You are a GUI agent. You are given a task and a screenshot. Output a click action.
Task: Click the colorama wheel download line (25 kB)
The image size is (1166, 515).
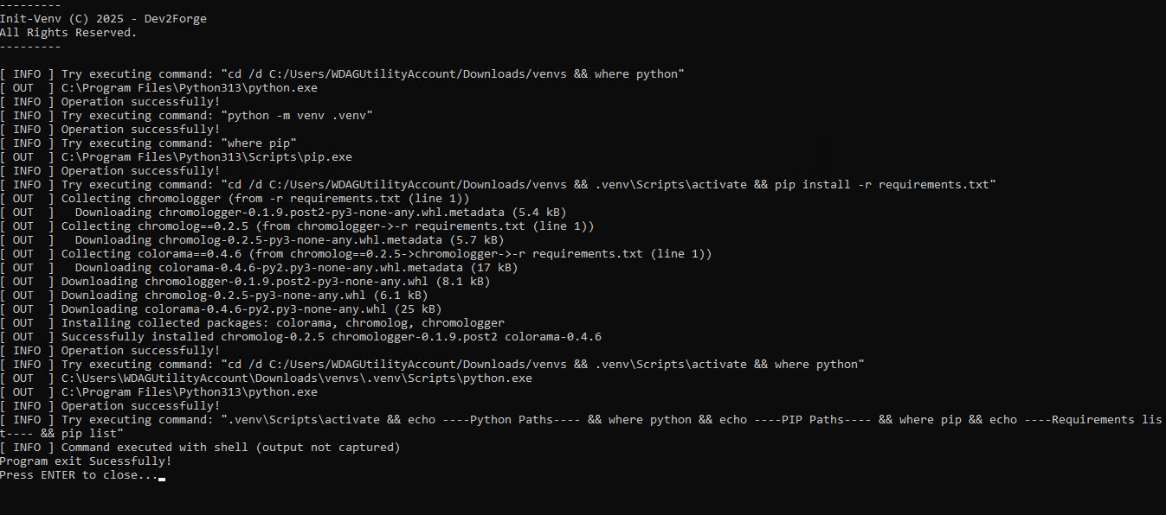[x=251, y=309]
